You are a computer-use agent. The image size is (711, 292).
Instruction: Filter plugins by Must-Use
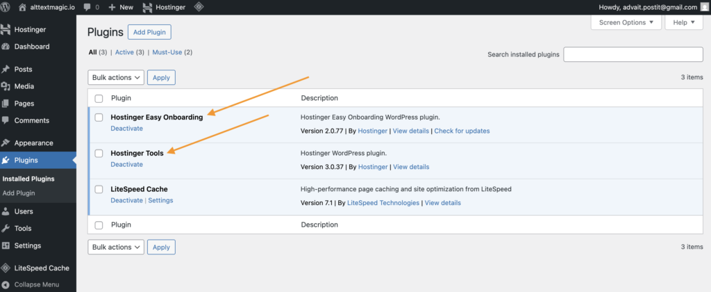coord(167,52)
